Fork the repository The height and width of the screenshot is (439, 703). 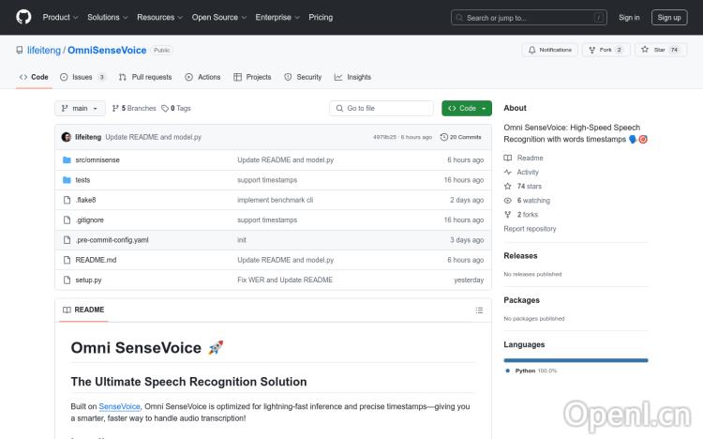pyautogui.click(x=606, y=50)
